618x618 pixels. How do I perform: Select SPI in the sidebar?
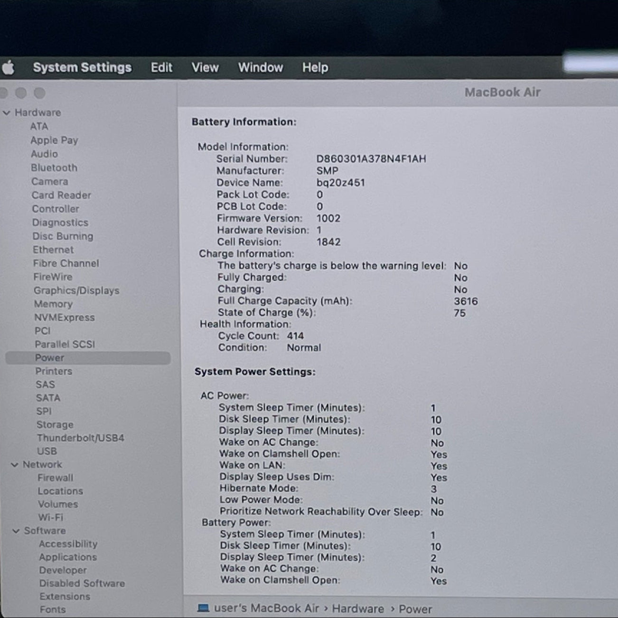pos(44,411)
